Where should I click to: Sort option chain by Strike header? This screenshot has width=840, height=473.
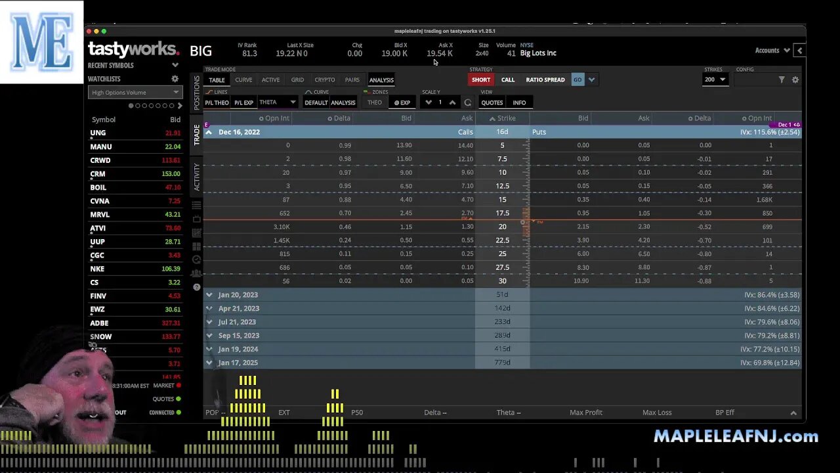pyautogui.click(x=502, y=118)
